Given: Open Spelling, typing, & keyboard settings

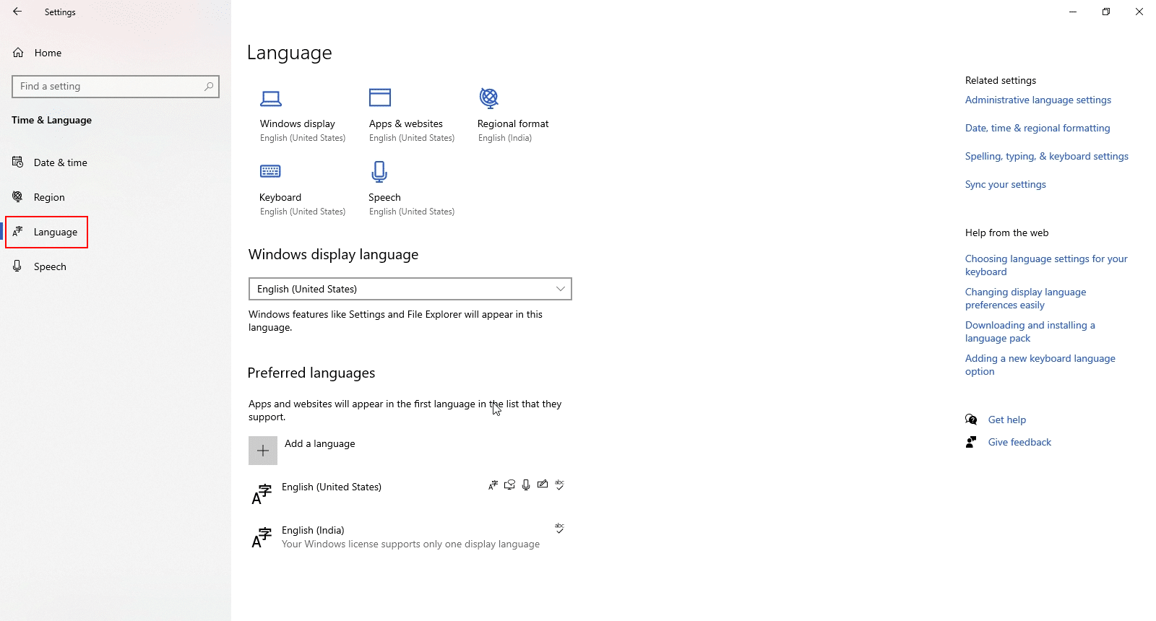Looking at the screenshot, I should (1047, 157).
